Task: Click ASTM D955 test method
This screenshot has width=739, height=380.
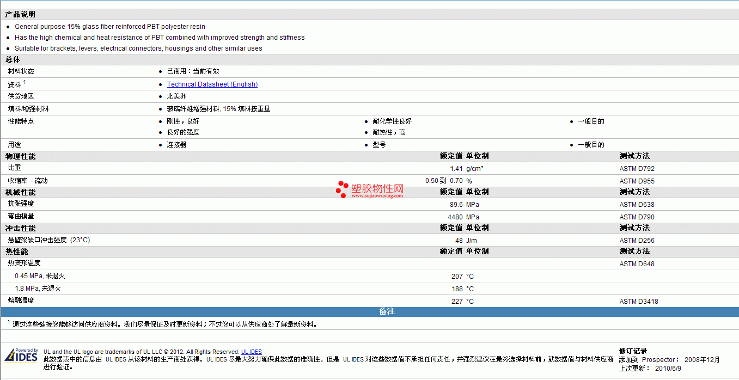Action: [x=637, y=181]
